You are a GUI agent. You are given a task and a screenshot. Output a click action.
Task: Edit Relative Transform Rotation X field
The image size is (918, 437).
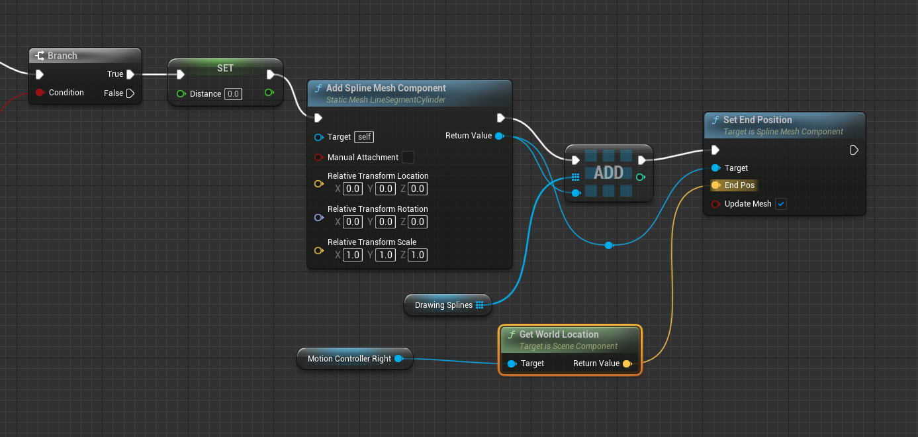point(353,222)
